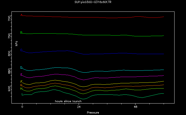Select the 850 y-axis tick label
Viewport: 186px width, 115px height.
point(17,71)
